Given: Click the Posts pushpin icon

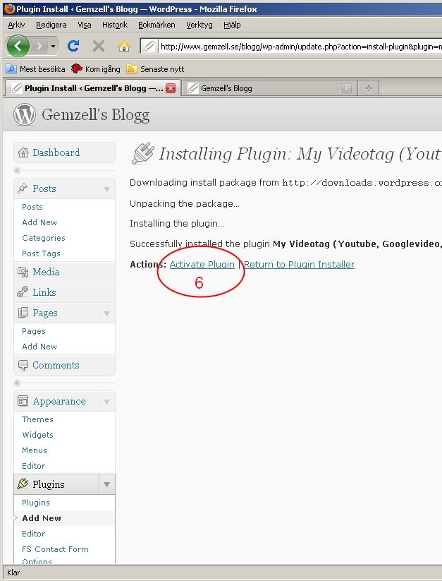Looking at the screenshot, I should coord(23,188).
